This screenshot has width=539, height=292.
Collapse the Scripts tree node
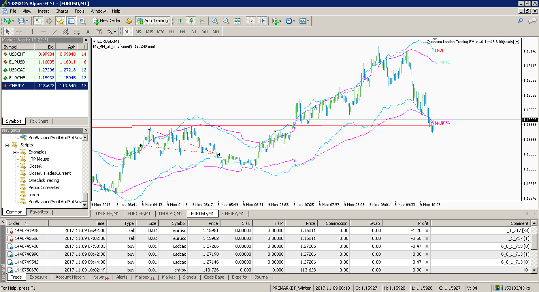pos(7,145)
